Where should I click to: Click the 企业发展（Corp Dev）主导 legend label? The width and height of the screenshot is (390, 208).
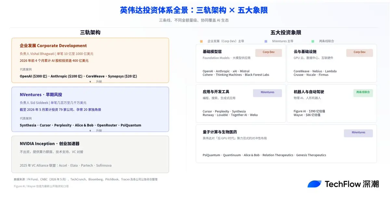226,41
